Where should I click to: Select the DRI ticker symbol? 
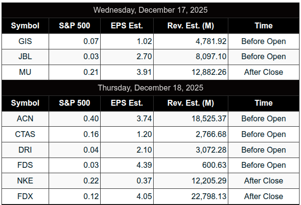coord(26,150)
